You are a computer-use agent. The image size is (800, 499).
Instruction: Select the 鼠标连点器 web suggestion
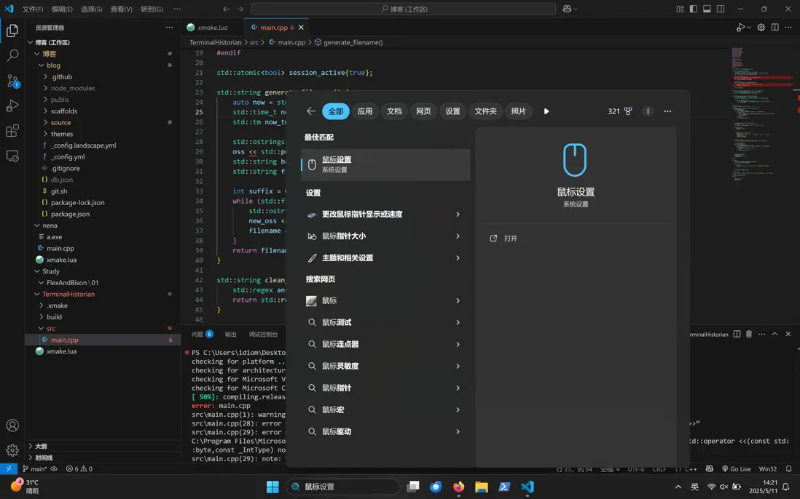385,344
